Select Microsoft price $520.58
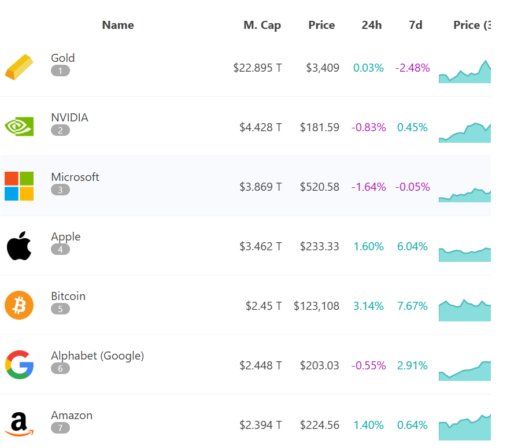 320,187
